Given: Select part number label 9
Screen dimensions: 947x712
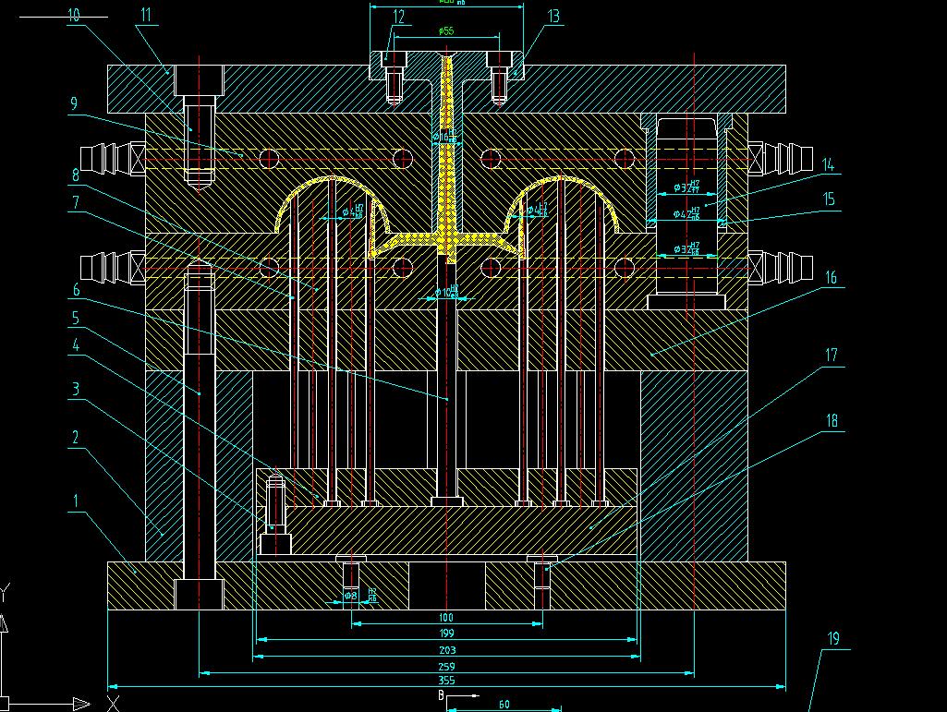Looking at the screenshot, I should [74, 103].
